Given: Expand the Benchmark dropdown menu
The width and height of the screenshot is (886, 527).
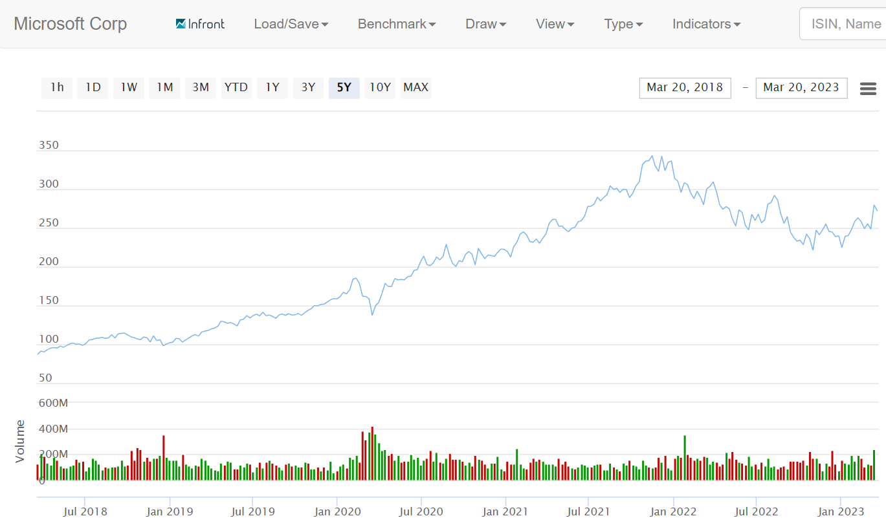Looking at the screenshot, I should (x=397, y=24).
